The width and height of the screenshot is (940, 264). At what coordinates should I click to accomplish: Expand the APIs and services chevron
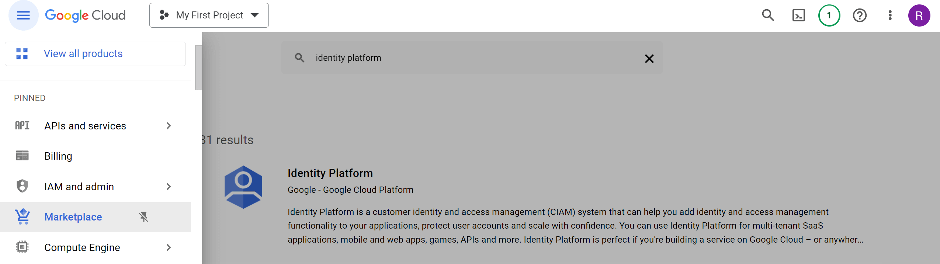point(169,126)
